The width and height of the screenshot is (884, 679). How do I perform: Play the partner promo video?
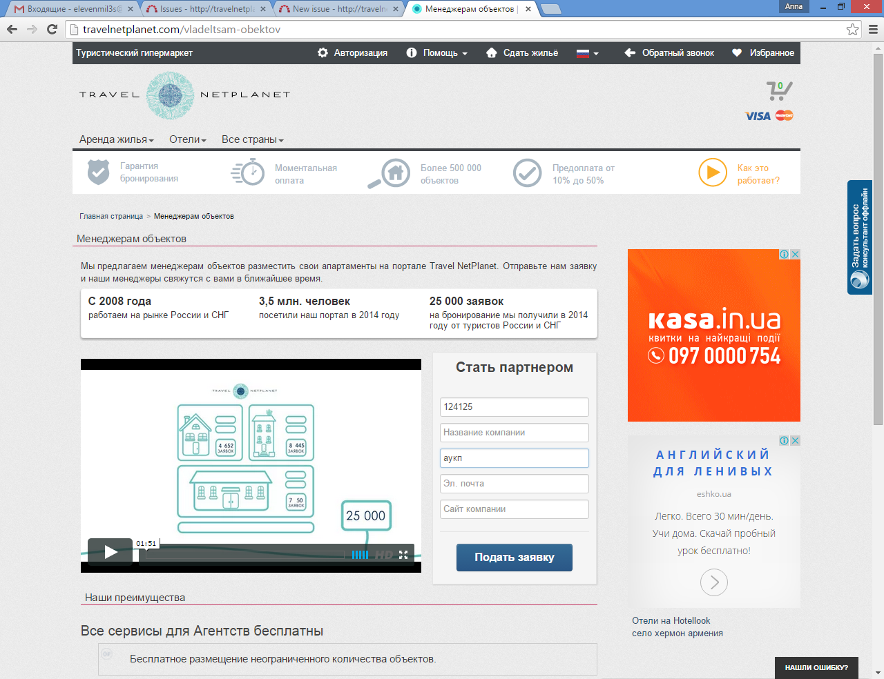tap(110, 552)
